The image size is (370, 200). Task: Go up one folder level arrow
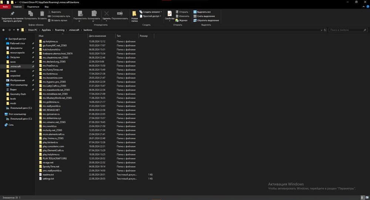pos(18,30)
